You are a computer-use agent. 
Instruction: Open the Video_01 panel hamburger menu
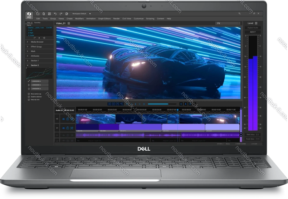tap(69, 23)
